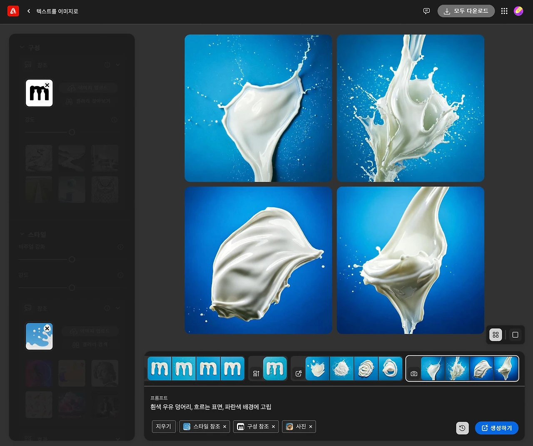
Task: Choose the bird sketch composition sample
Action: pyautogui.click(x=39, y=159)
